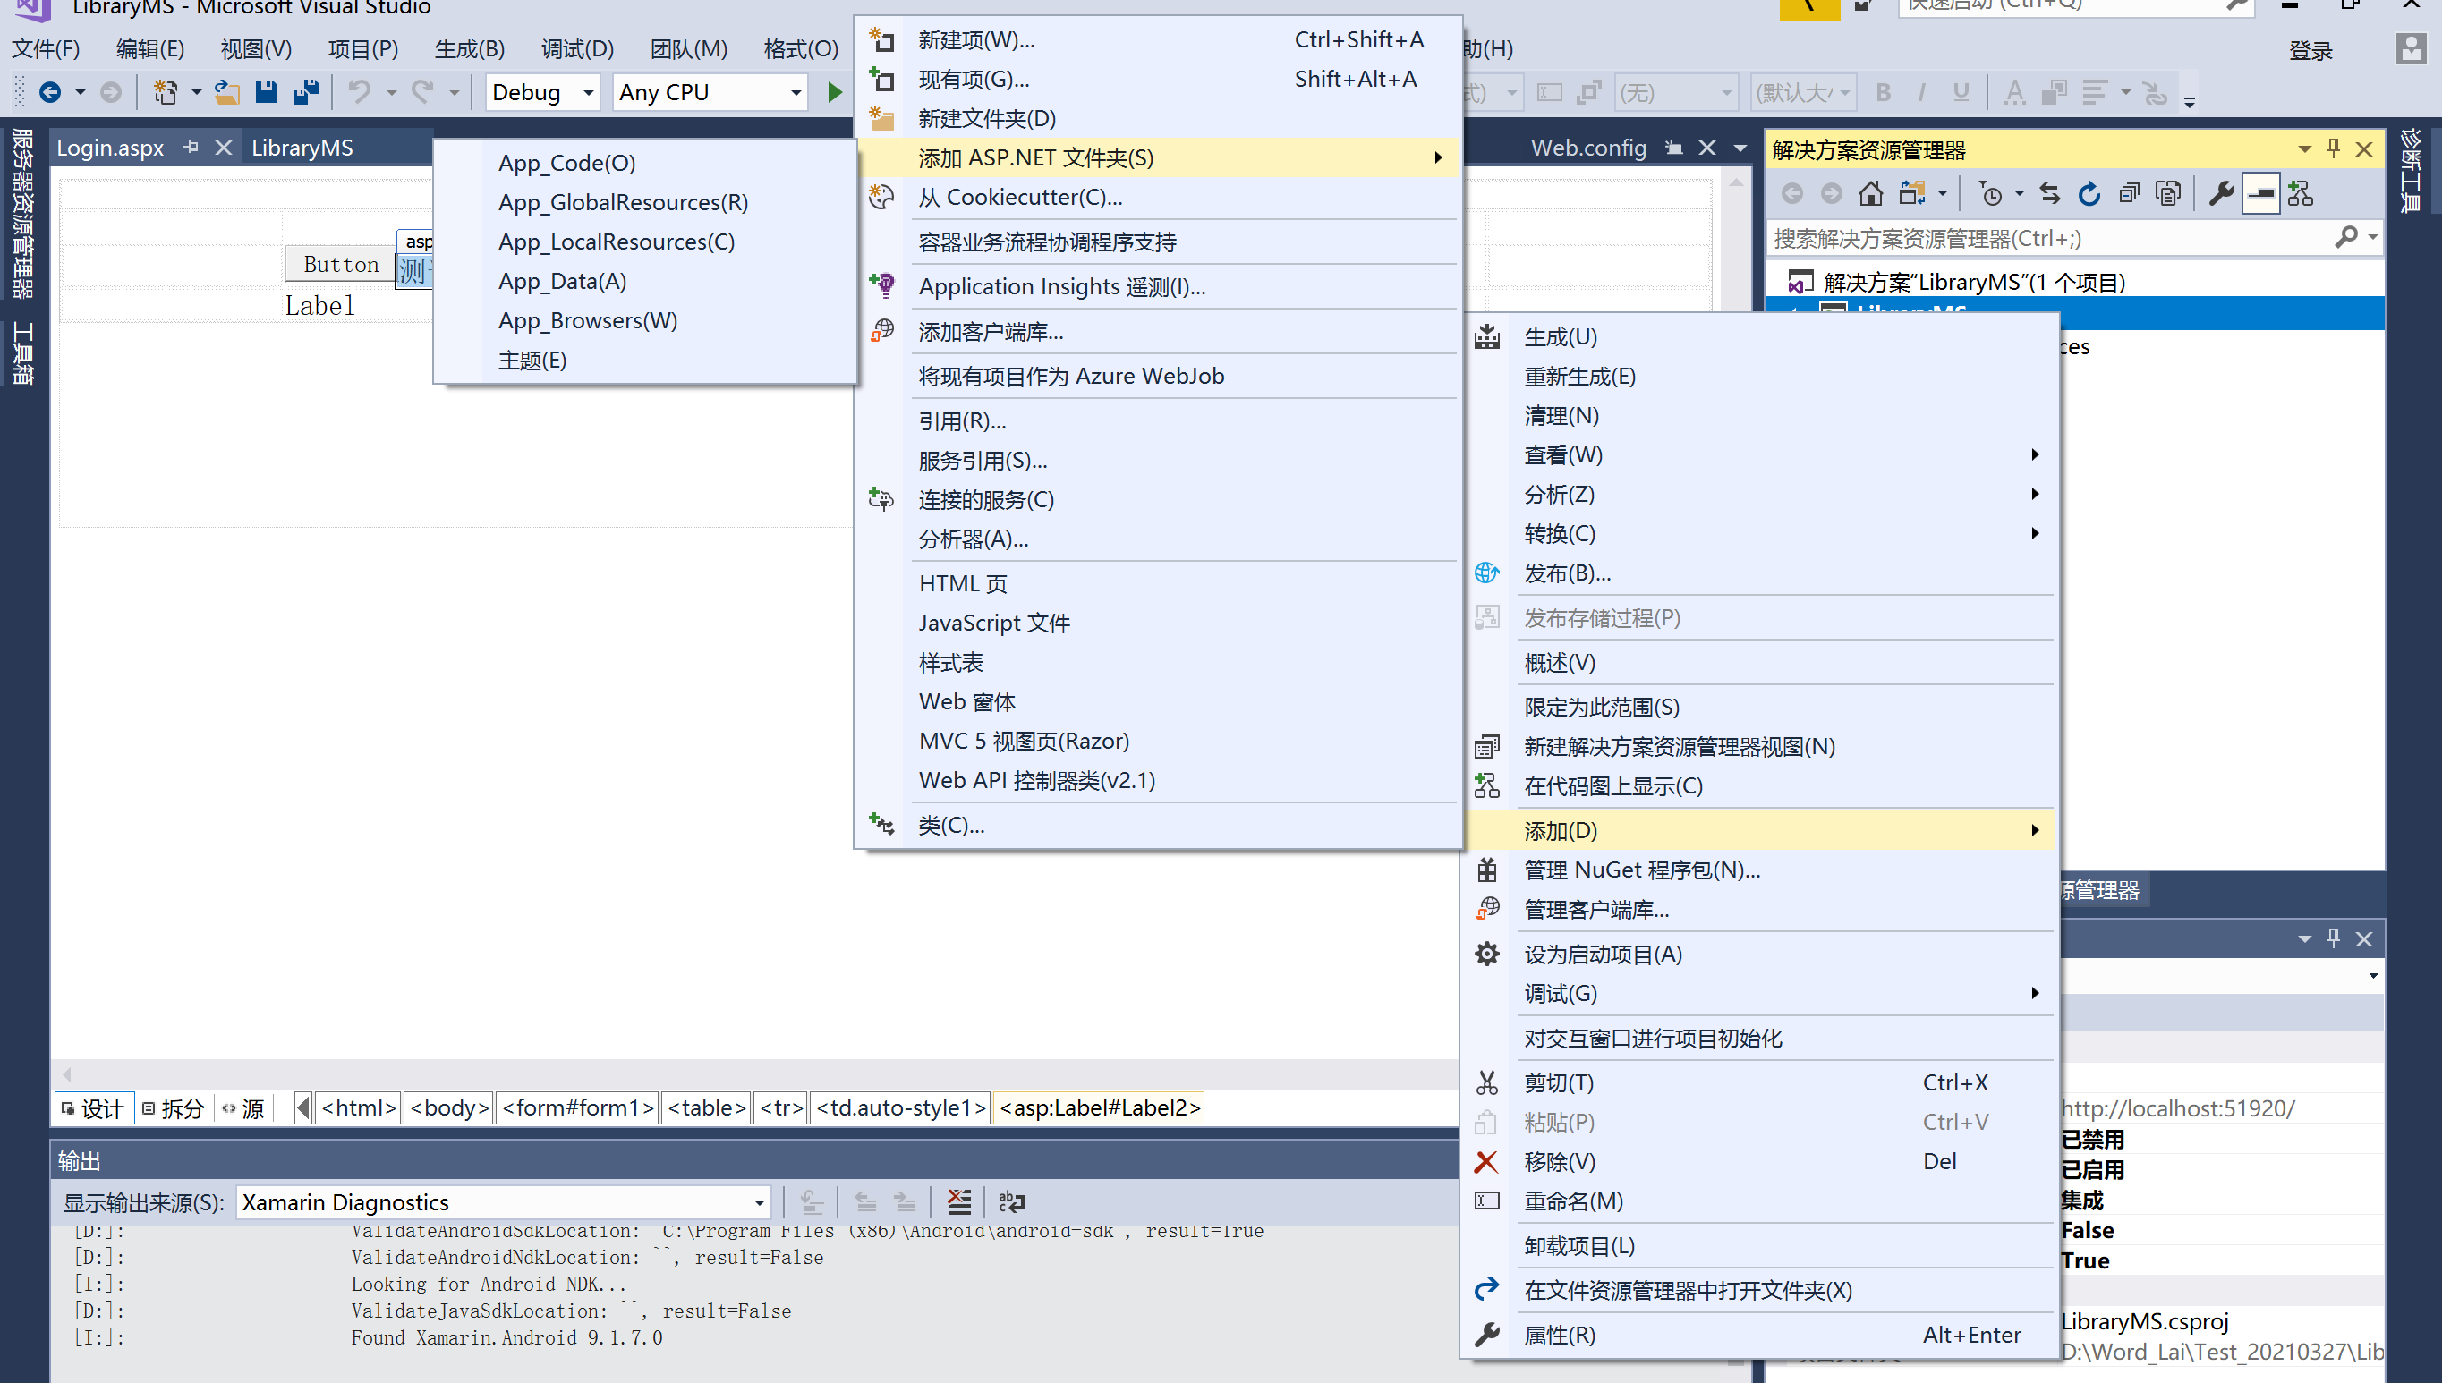
Task: Click the Redo toolbar icon
Action: tap(422, 92)
